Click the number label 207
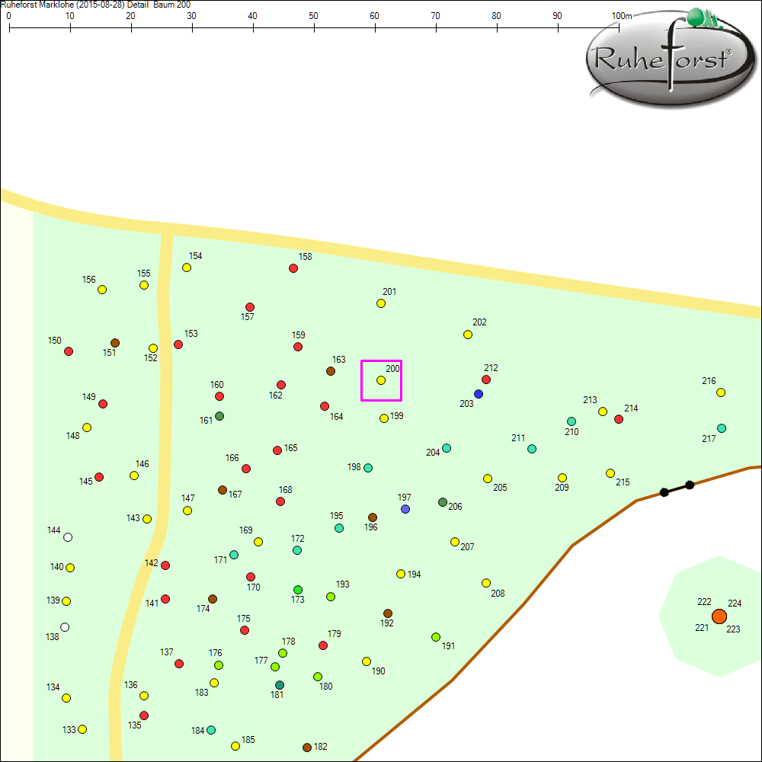The width and height of the screenshot is (762, 762). (x=467, y=546)
